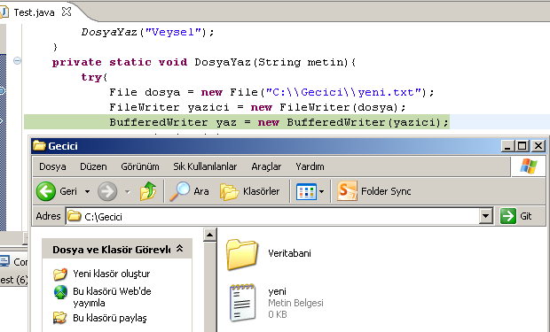Click the Yeni klasör oluştur icon
550x332 pixels.
point(60,274)
